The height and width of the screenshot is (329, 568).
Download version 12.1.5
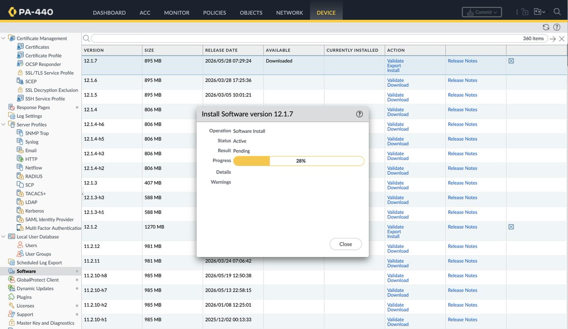tap(398, 100)
